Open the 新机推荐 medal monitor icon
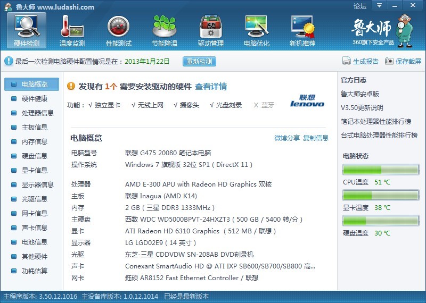The width and height of the screenshot is (426, 303). pyautogui.click(x=302, y=26)
